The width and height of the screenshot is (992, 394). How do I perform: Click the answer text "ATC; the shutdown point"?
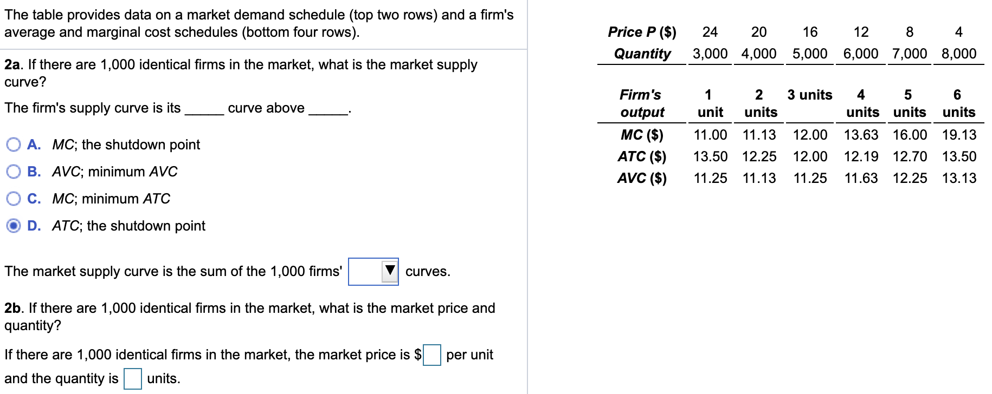tap(128, 226)
